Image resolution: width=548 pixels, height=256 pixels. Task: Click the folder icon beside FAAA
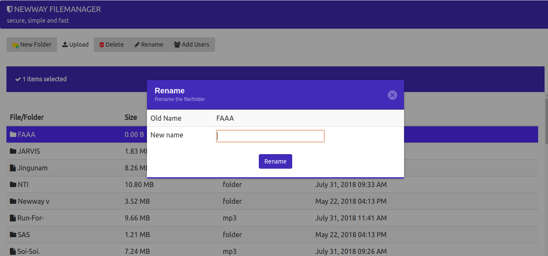pyautogui.click(x=13, y=134)
